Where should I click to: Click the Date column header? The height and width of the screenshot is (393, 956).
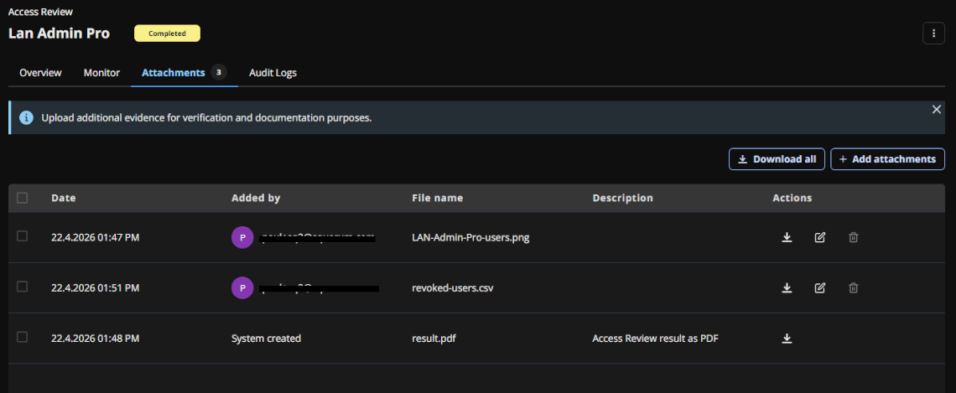pyautogui.click(x=64, y=198)
